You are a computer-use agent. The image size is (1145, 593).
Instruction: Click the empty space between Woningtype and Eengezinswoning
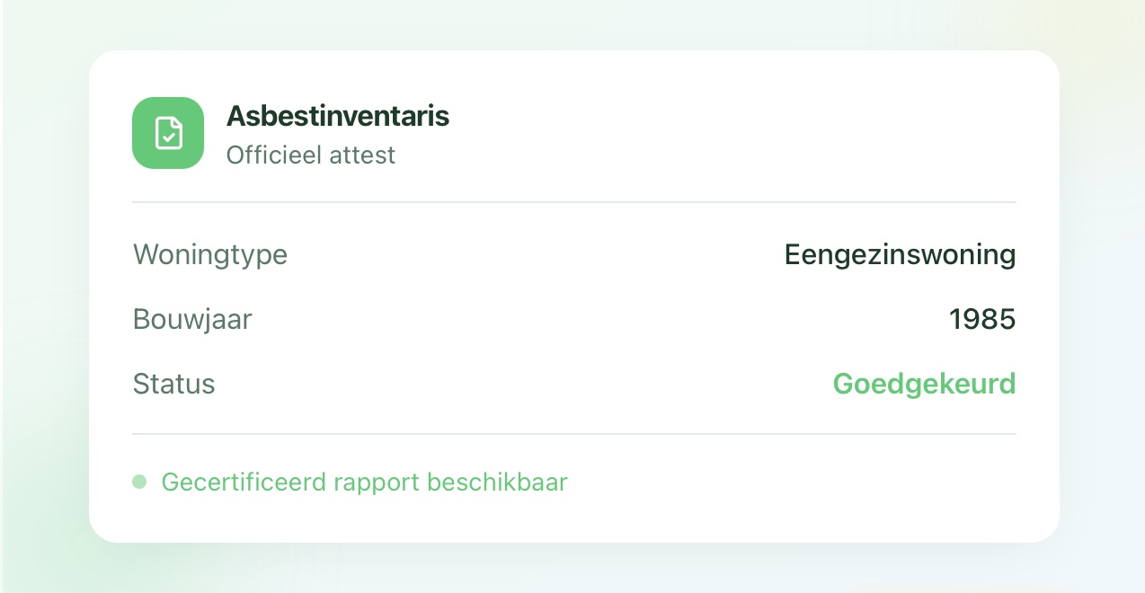click(539, 255)
